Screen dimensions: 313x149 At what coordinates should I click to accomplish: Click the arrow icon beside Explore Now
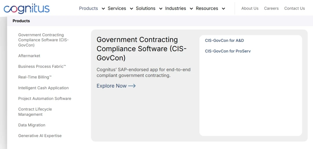click(x=132, y=86)
